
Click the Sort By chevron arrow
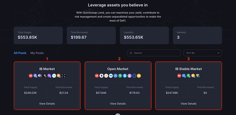pos(219,53)
